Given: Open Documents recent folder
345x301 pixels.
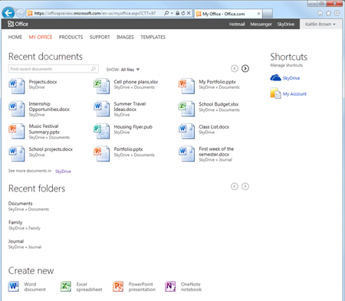Looking at the screenshot, I should click(x=21, y=204).
